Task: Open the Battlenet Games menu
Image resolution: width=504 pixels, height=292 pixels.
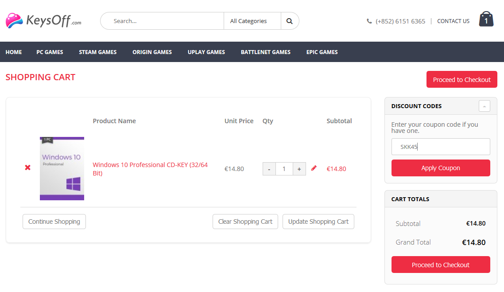Action: click(x=265, y=52)
